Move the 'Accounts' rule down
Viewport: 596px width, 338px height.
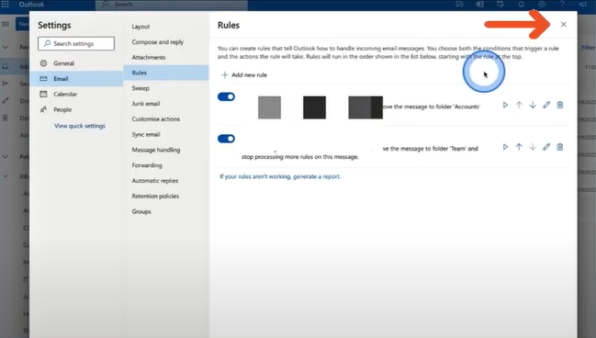point(533,105)
